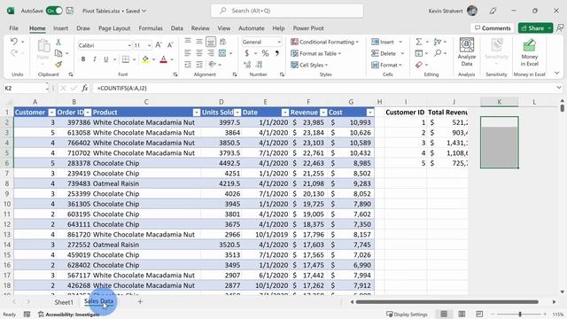Apply Italic formatting
567x319 pixels.
[95, 59]
